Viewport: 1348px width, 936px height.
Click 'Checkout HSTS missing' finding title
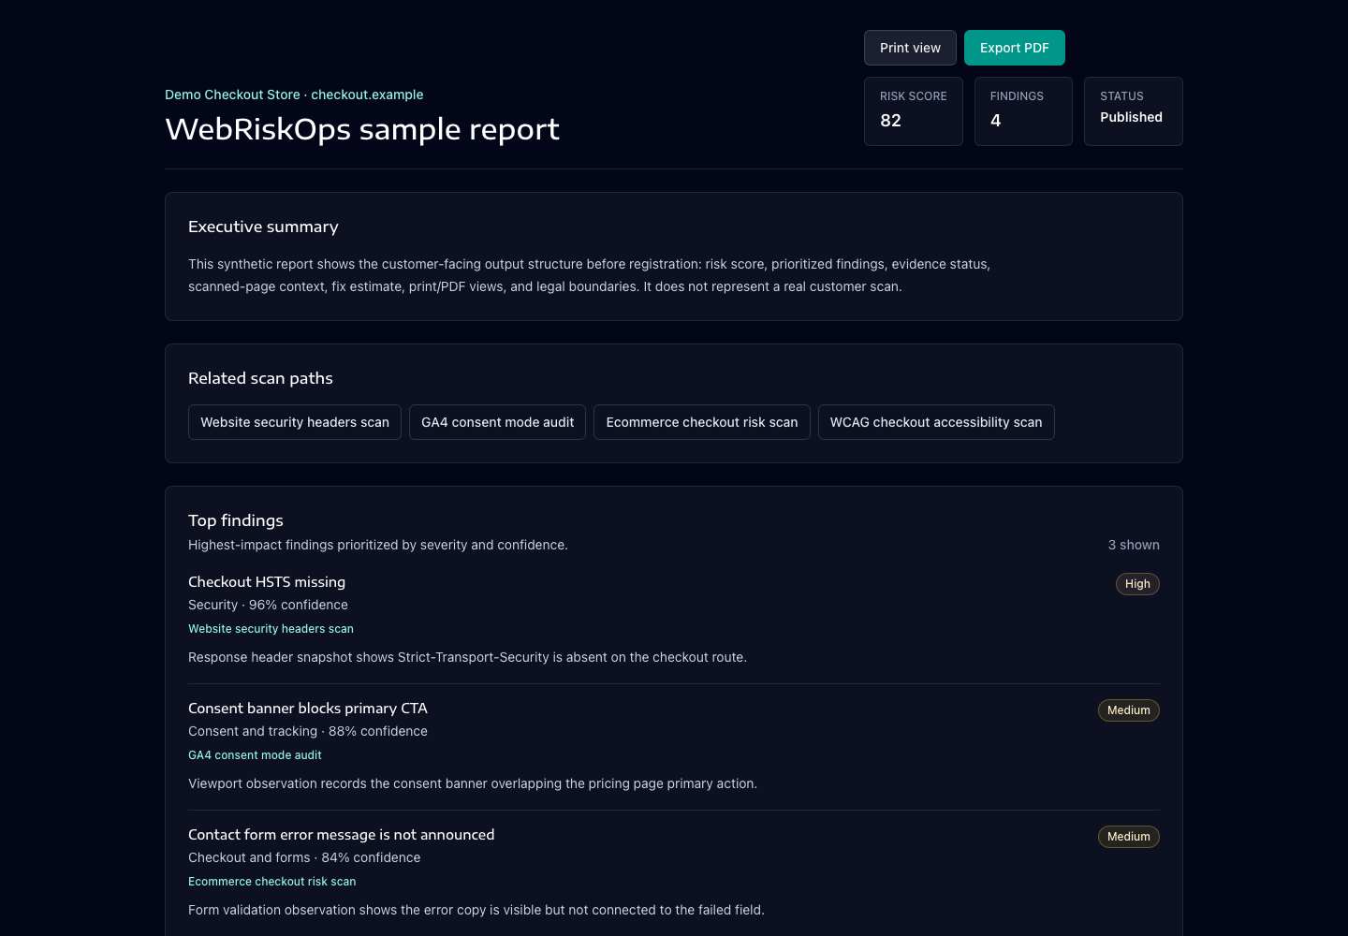coord(267,582)
